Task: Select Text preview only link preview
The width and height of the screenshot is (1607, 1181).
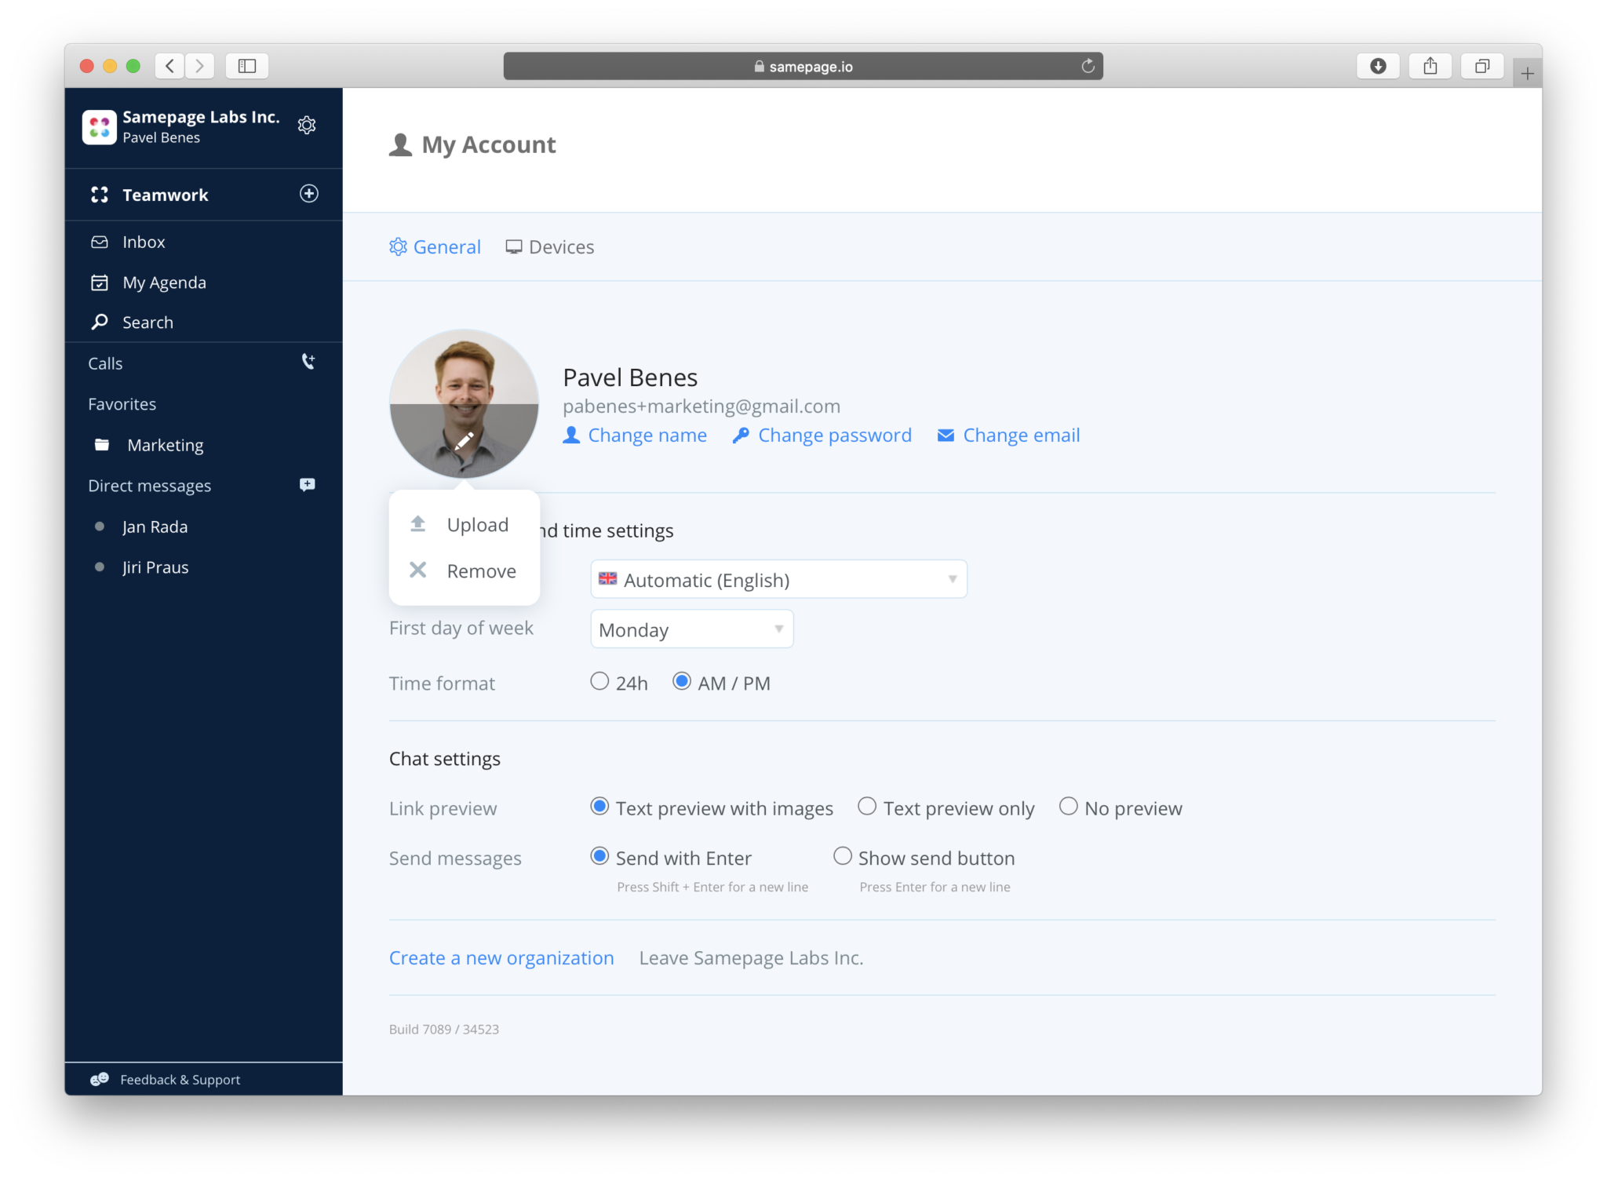Action: tap(865, 808)
